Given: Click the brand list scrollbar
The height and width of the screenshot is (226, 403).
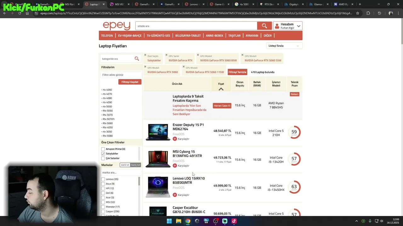Looking at the screenshot, I should [139, 181].
